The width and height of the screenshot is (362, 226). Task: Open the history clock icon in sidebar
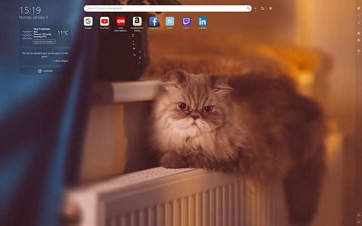tap(359, 15)
